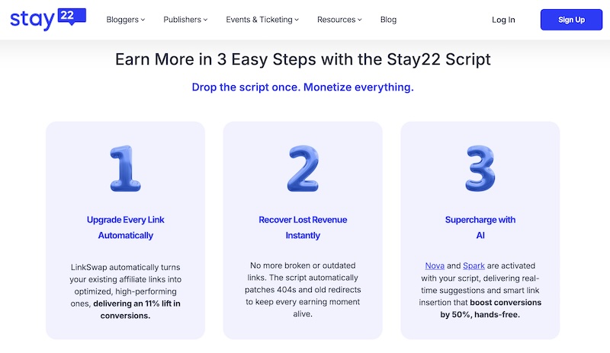The width and height of the screenshot is (610, 353).
Task: Expand the Publishers dropdown menu
Action: [185, 20]
